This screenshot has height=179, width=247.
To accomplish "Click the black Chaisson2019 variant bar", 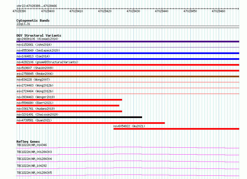I will click(79, 117).
